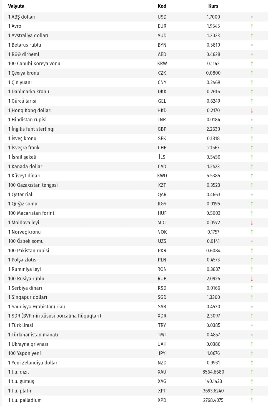268x413 pixels.
Task: Click the gray dot indicator for TRY
Action: pyautogui.click(x=252, y=325)
